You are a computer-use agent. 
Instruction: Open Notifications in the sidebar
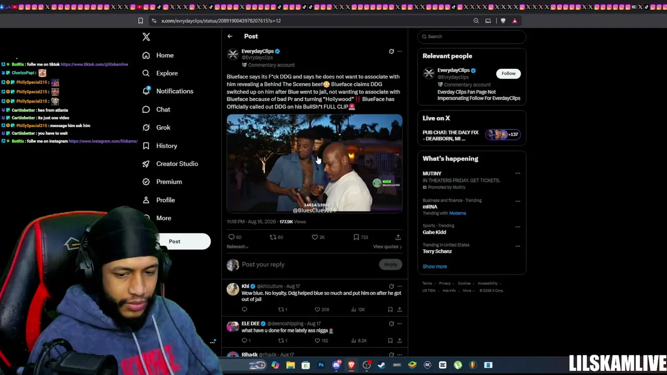pos(168,91)
